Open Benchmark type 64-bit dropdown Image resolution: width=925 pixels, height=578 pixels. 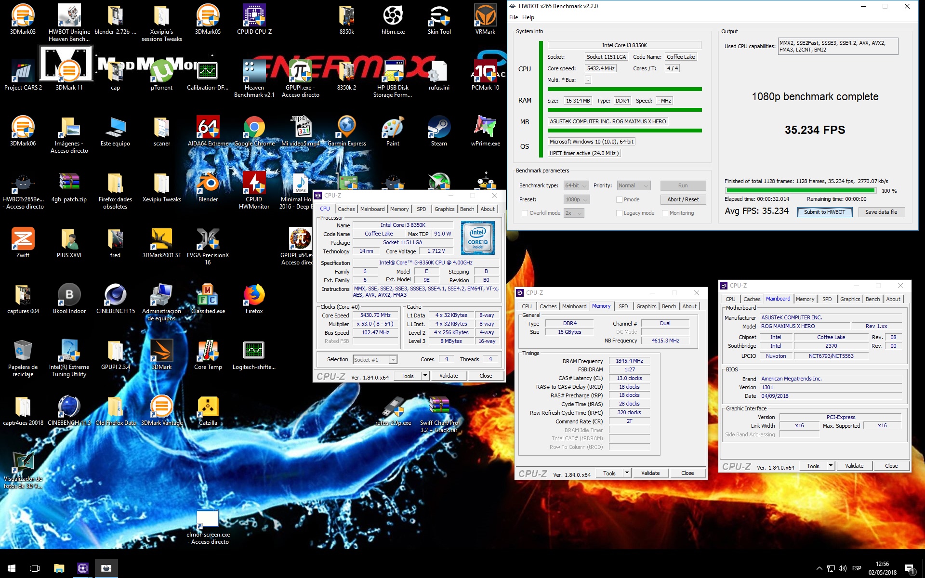click(x=576, y=185)
